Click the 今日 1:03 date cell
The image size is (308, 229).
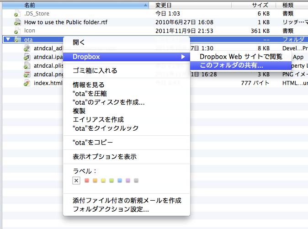(168, 14)
